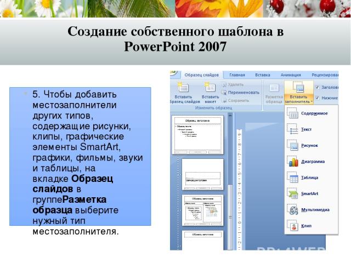Click Вставить образец слайдов icon
The height and width of the screenshot is (263, 351).
[183, 88]
